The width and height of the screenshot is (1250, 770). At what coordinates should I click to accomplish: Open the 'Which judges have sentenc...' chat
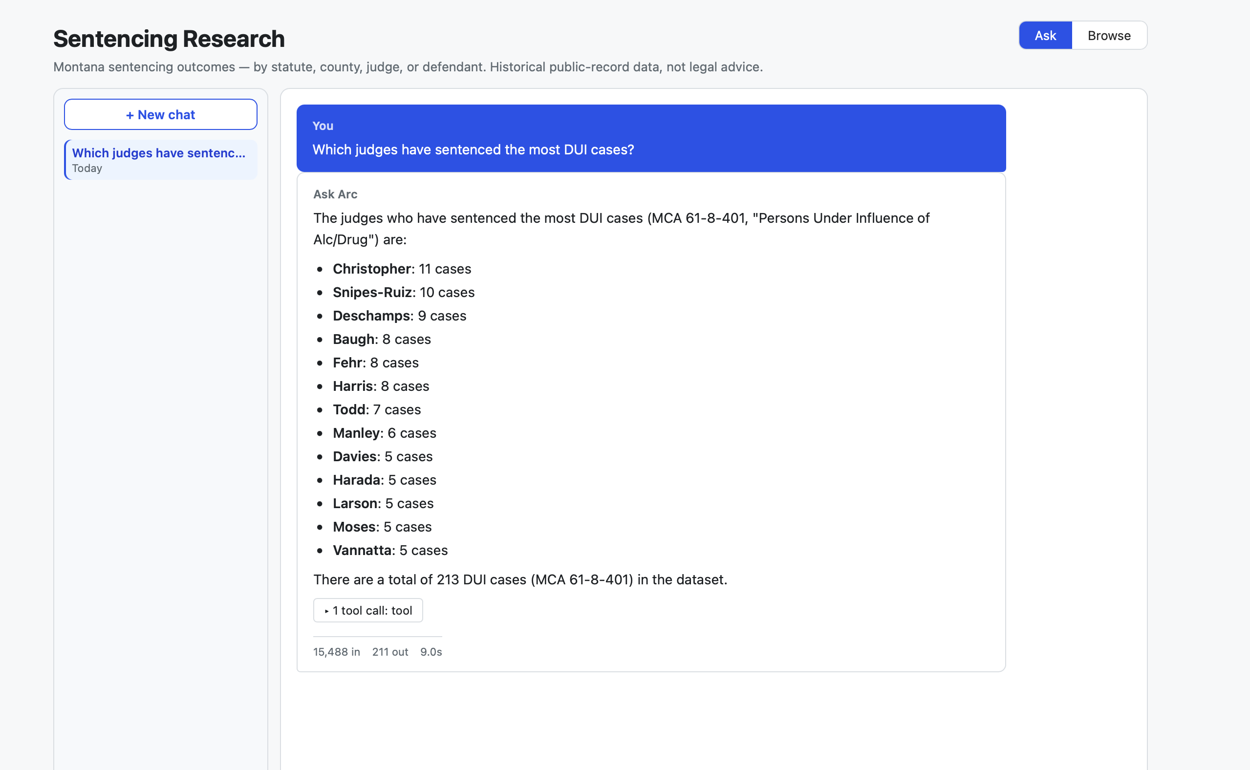coord(160,160)
